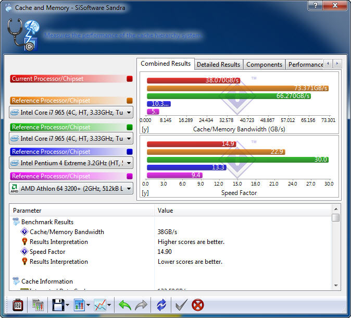Close the Cache and Memory window

pos(335,5)
